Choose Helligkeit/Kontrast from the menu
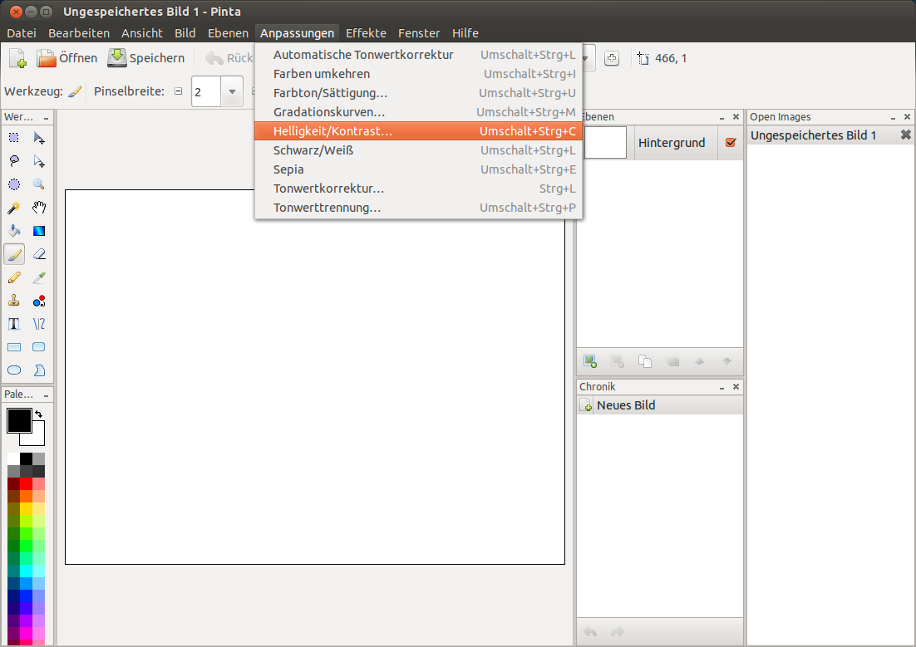This screenshot has width=916, height=647. coord(332,131)
